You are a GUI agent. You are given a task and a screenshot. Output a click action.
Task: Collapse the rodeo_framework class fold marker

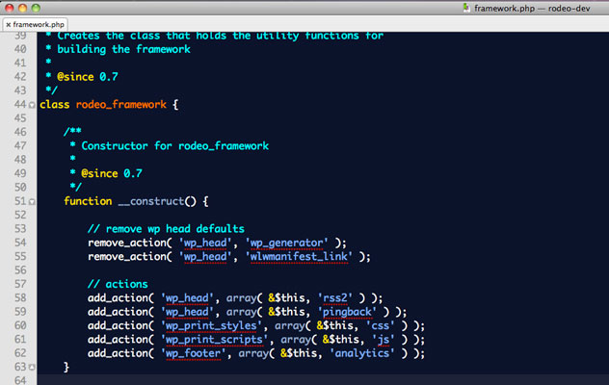pyautogui.click(x=33, y=104)
